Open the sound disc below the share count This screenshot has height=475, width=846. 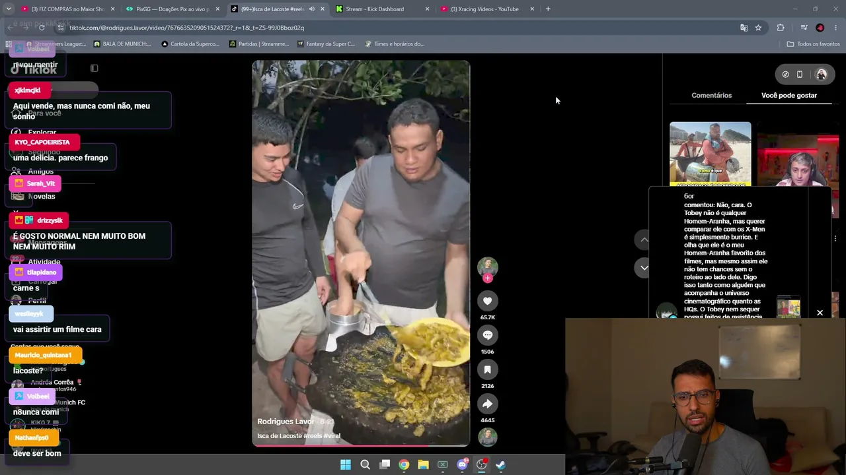tap(488, 437)
